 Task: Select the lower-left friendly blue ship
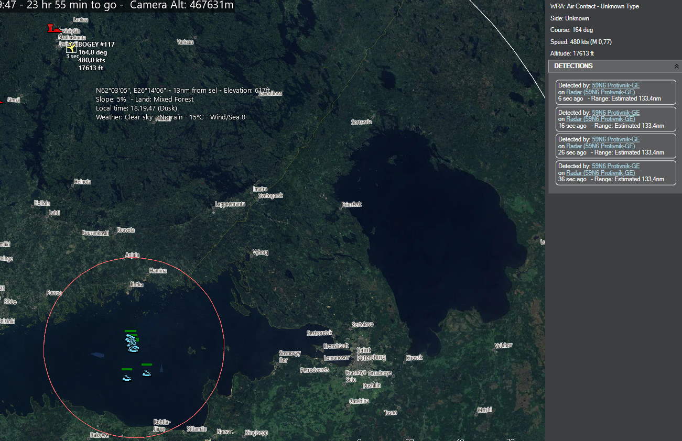coord(127,378)
